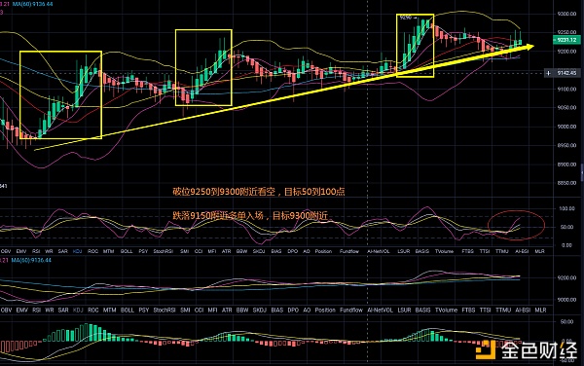Select SMI in the indicator row under the KDJ panel
This screenshot has height=366, width=584.
pos(184,251)
